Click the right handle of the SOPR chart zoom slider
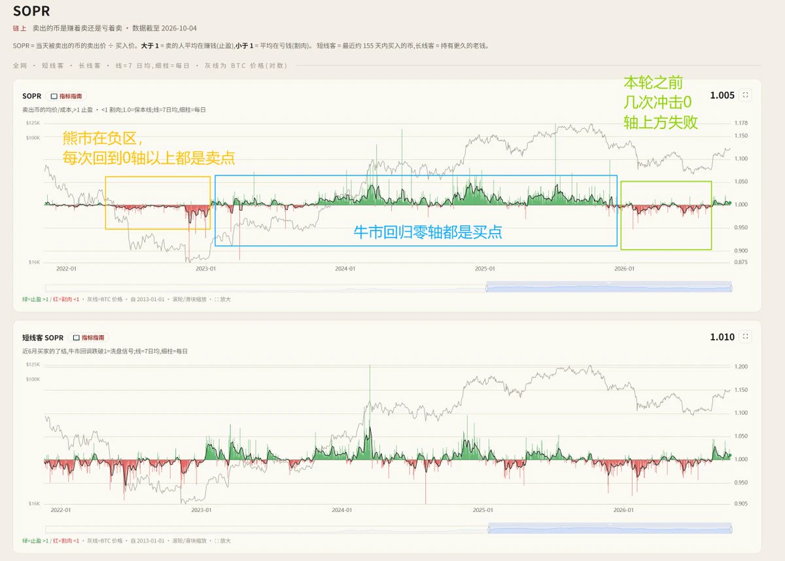This screenshot has width=785, height=561. [731, 287]
